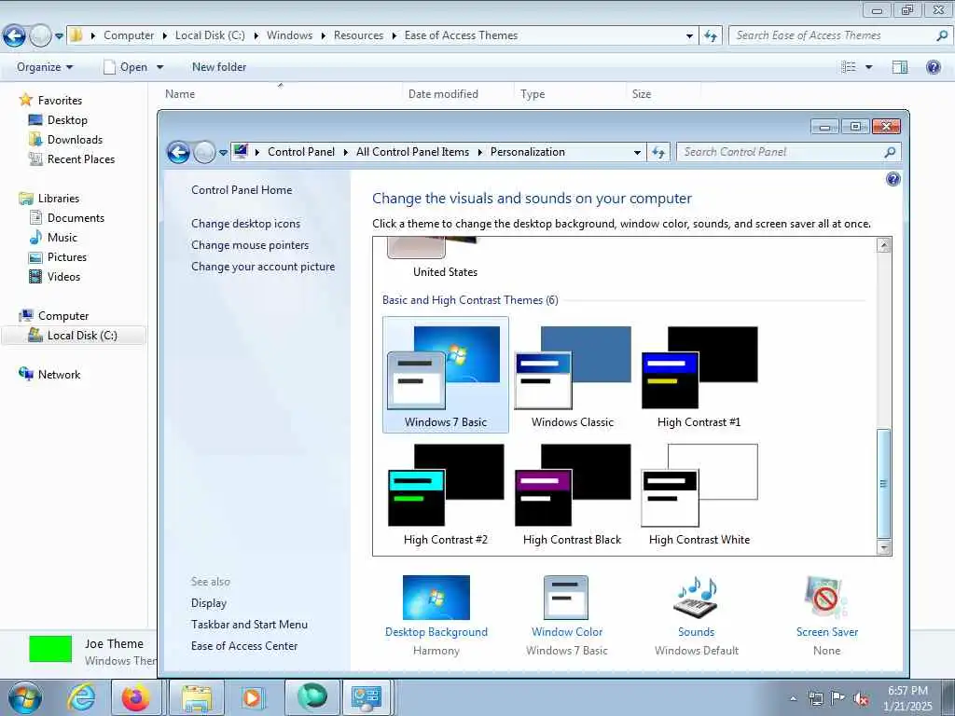This screenshot has width=955, height=716.
Task: Open Control Panel address bar history dropdown
Action: coord(637,152)
